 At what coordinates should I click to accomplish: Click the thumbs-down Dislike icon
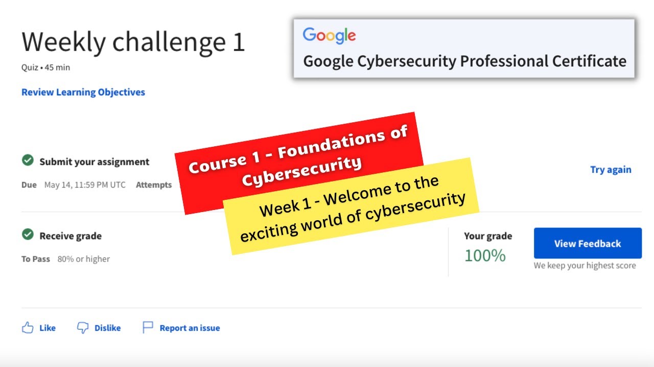[82, 328]
